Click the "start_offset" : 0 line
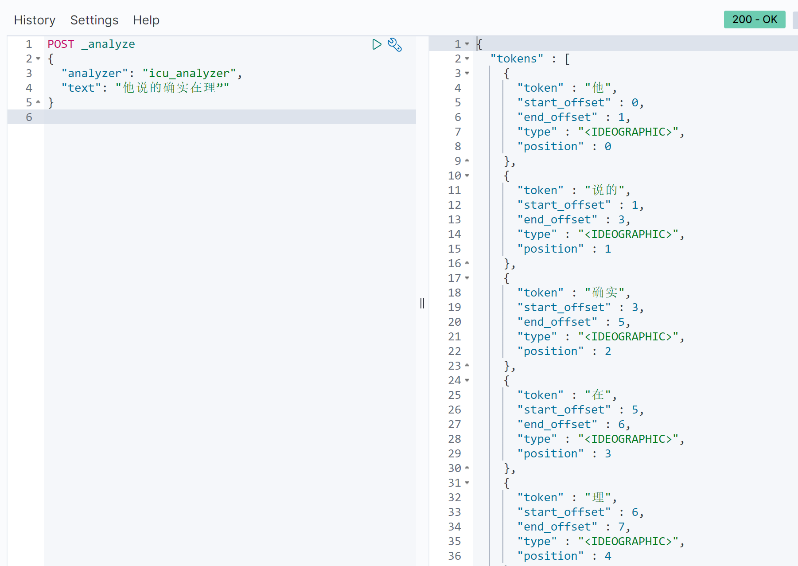The image size is (798, 566). tap(580, 102)
